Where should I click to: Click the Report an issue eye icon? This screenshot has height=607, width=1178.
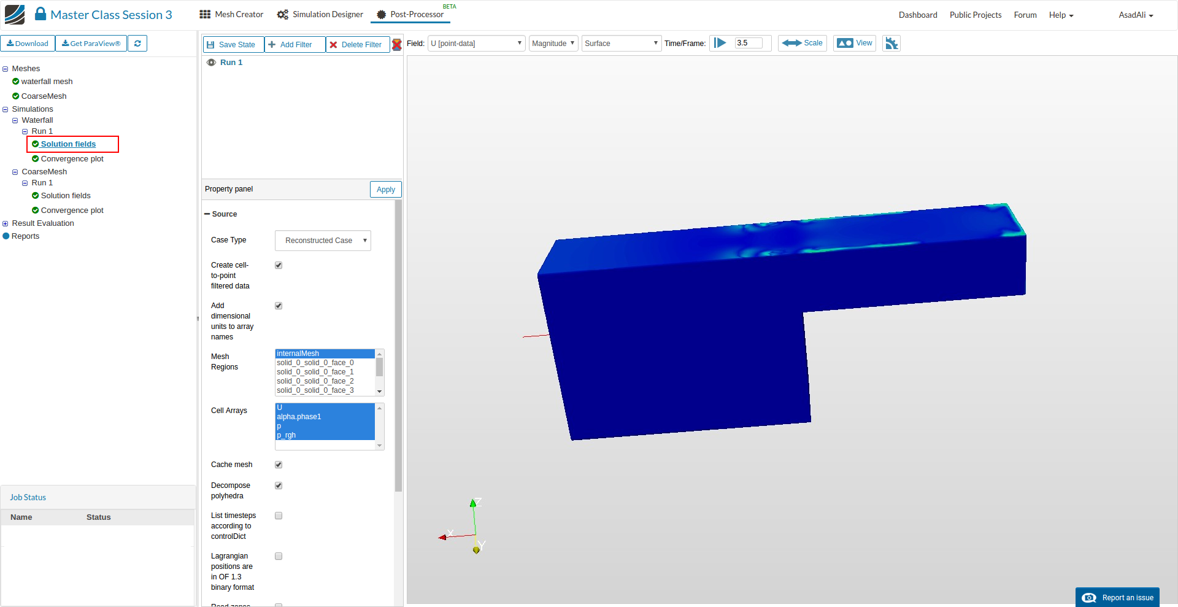(1089, 598)
